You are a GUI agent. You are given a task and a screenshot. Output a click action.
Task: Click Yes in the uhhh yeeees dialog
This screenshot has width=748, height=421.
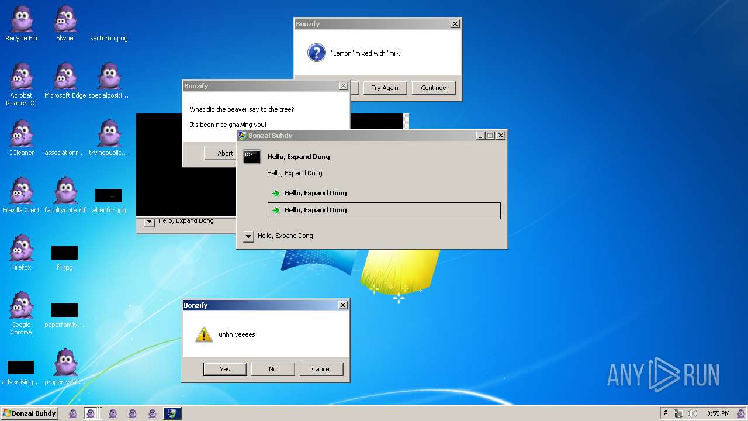(225, 369)
